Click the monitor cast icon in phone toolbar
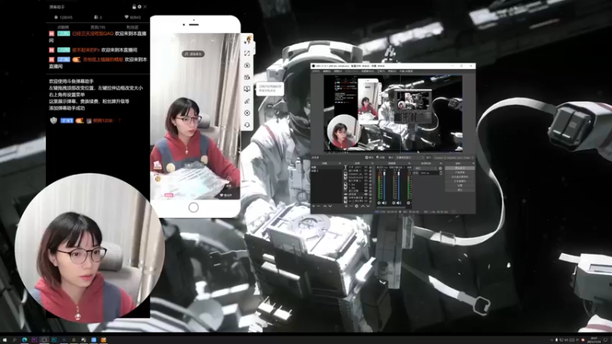Screen dimensions: 612x344 pos(247,89)
